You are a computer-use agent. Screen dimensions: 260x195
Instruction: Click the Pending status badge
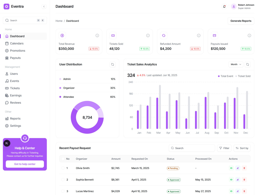[x=173, y=168]
